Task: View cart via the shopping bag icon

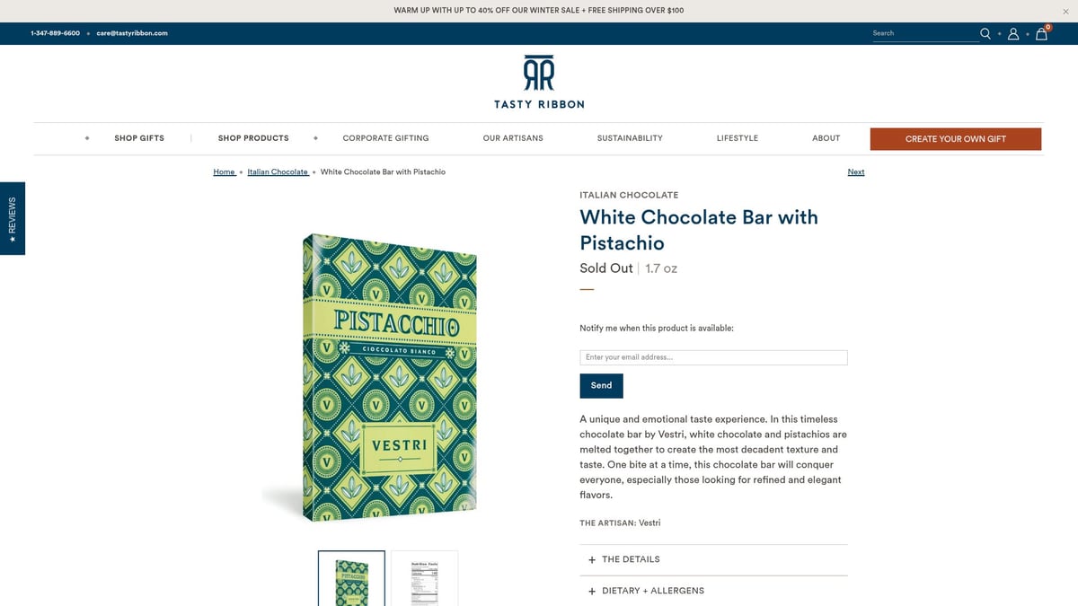Action: coord(1040,33)
